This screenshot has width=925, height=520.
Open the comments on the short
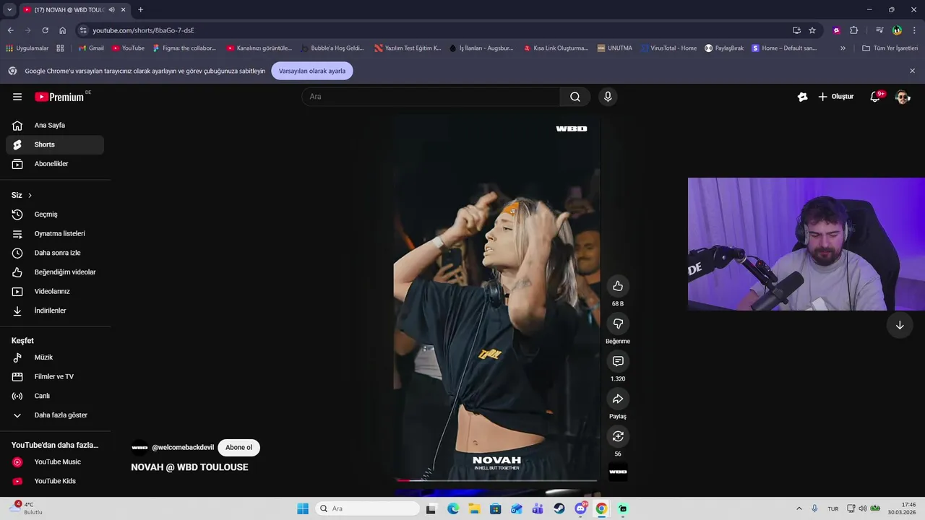(x=618, y=361)
